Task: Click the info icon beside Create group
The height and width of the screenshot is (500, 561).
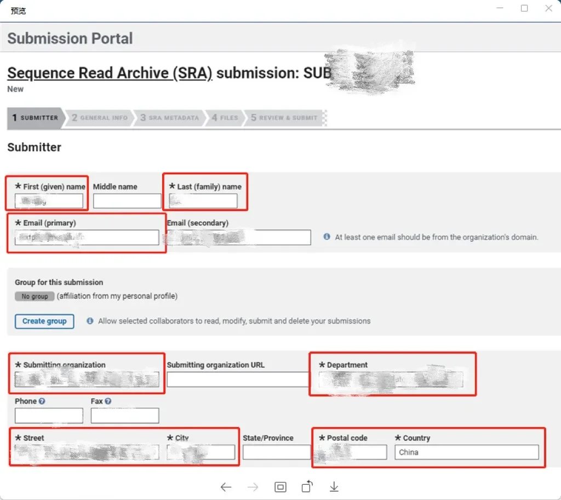Action: pos(90,321)
